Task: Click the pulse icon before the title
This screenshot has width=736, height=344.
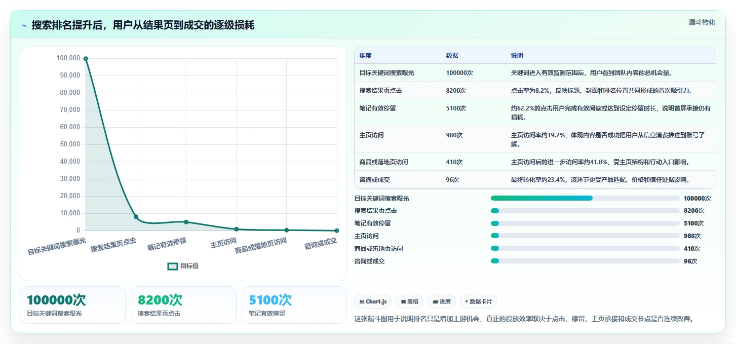Action: (x=24, y=25)
